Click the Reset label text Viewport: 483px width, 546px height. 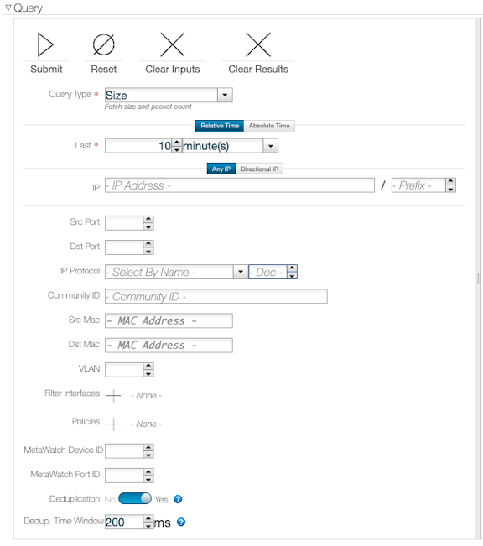pos(103,69)
